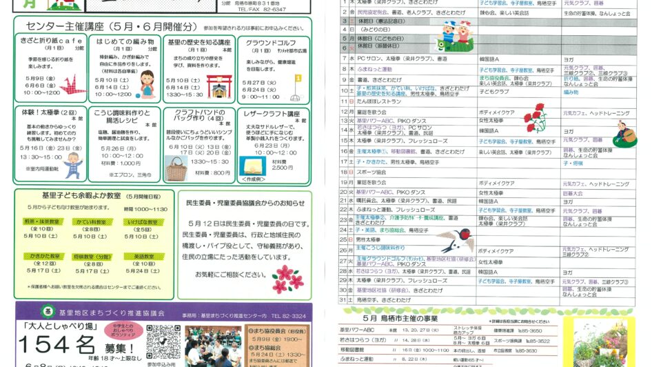Image resolution: width=652 pixels, height=367 pixels.
Task: Click the house illustration in top-left header
Action: 63,5
